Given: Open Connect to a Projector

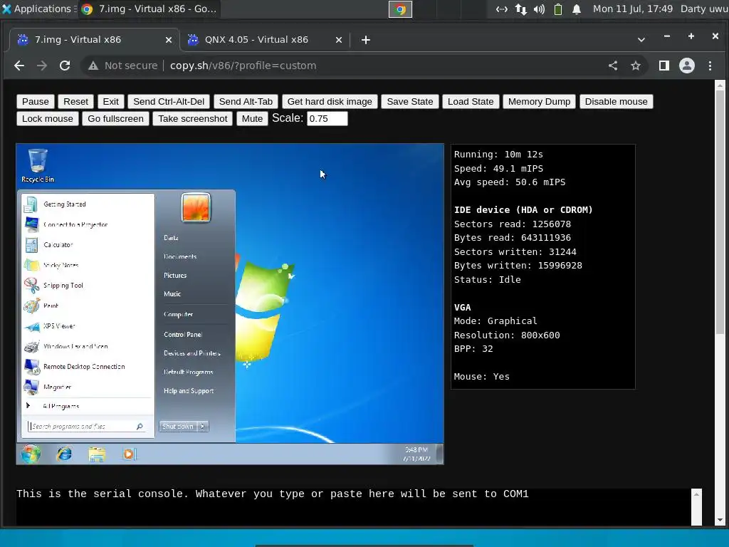Looking at the screenshot, I should [88, 224].
